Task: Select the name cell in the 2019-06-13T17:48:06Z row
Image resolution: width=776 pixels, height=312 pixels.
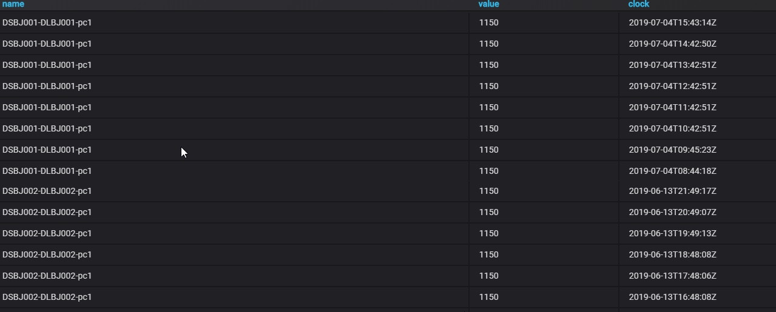Action: click(x=47, y=276)
